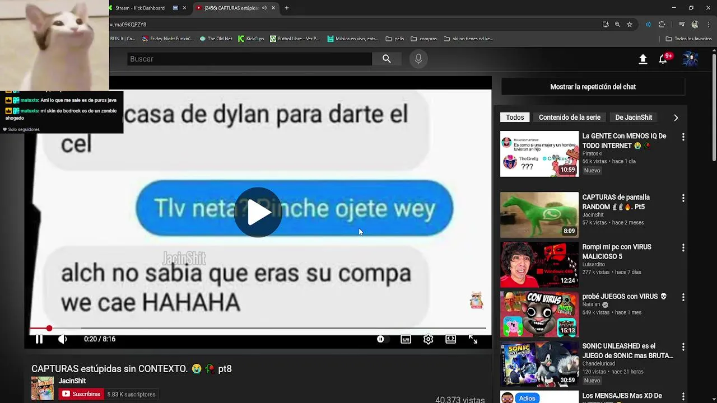Open the browser profile avatar in toolbar
The height and width of the screenshot is (403, 717).
[695, 25]
